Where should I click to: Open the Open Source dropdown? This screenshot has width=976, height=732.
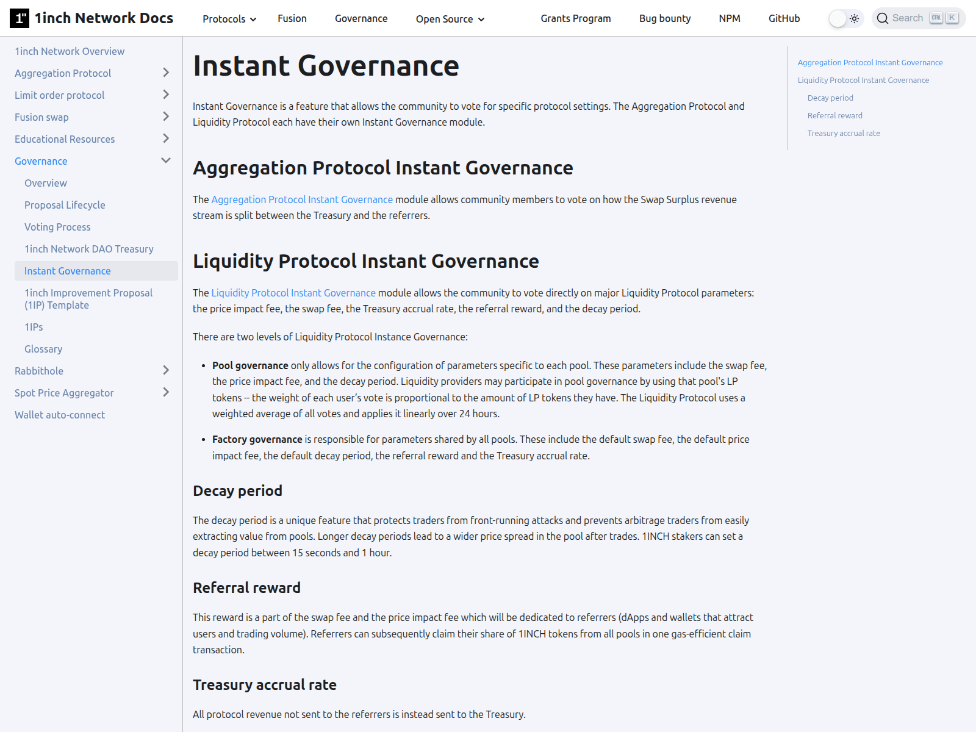click(x=450, y=19)
